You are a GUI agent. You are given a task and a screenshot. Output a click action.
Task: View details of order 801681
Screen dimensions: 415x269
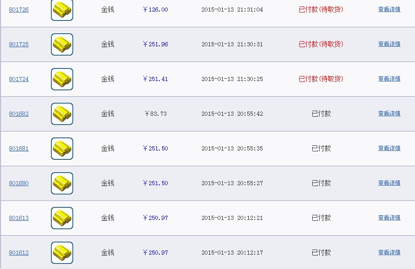tap(390, 148)
